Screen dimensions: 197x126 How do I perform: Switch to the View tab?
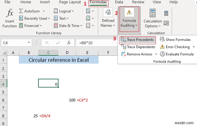tap(157, 2)
